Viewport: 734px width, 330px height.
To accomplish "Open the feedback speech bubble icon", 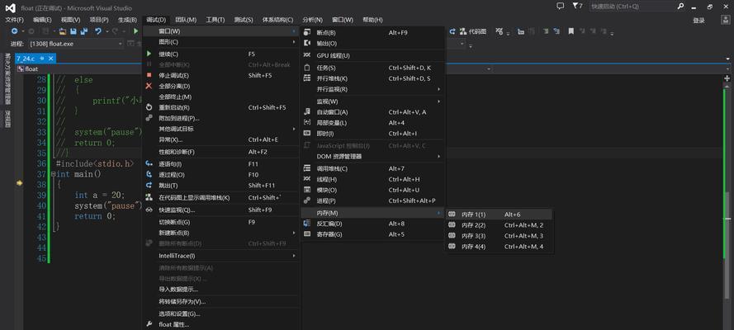I will [x=560, y=7].
